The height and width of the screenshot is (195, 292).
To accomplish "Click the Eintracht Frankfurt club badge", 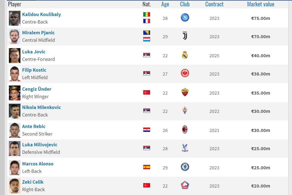I will point(185,74).
